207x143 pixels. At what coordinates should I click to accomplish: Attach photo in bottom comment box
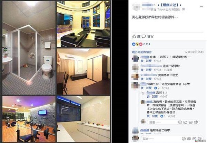click(189, 139)
